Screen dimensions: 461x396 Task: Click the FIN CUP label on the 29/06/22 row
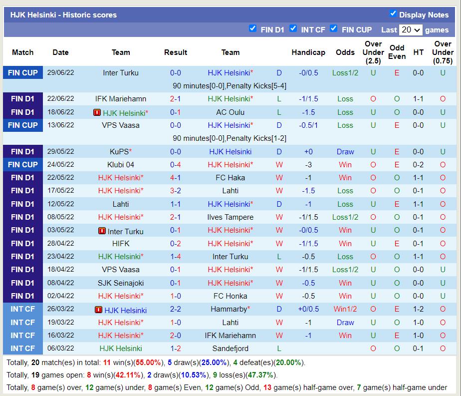(23, 73)
